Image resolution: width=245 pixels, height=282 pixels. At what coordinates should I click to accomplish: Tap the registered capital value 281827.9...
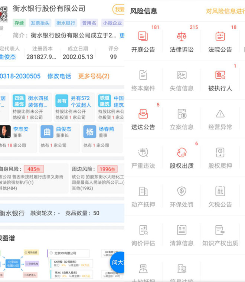pos(41,57)
